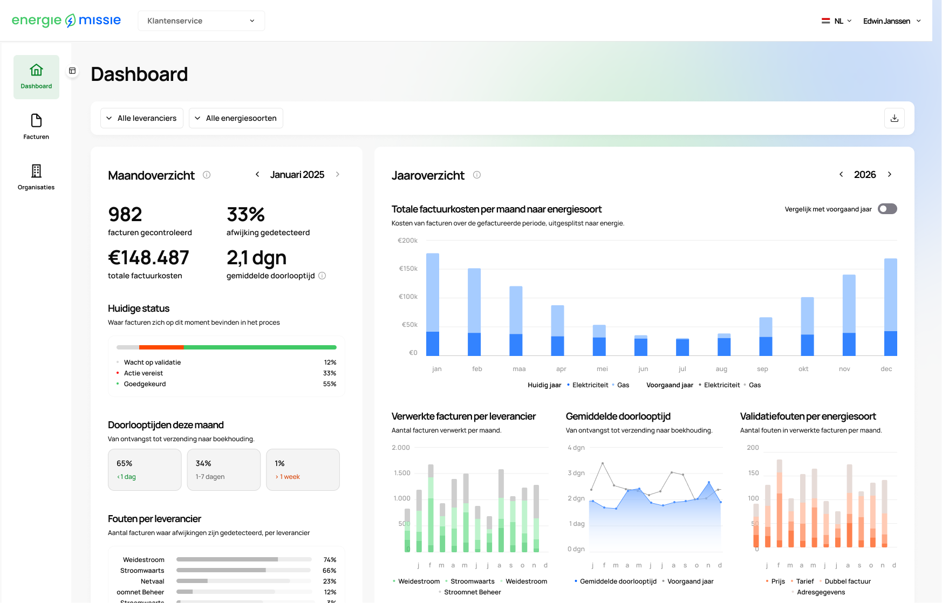Expand the Alle energiesoorten filter
The width and height of the screenshot is (942, 603).
click(236, 118)
